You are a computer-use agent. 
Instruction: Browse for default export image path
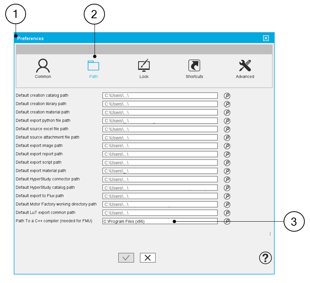[x=227, y=146]
